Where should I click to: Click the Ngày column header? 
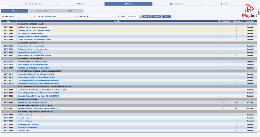(x=9, y=21)
